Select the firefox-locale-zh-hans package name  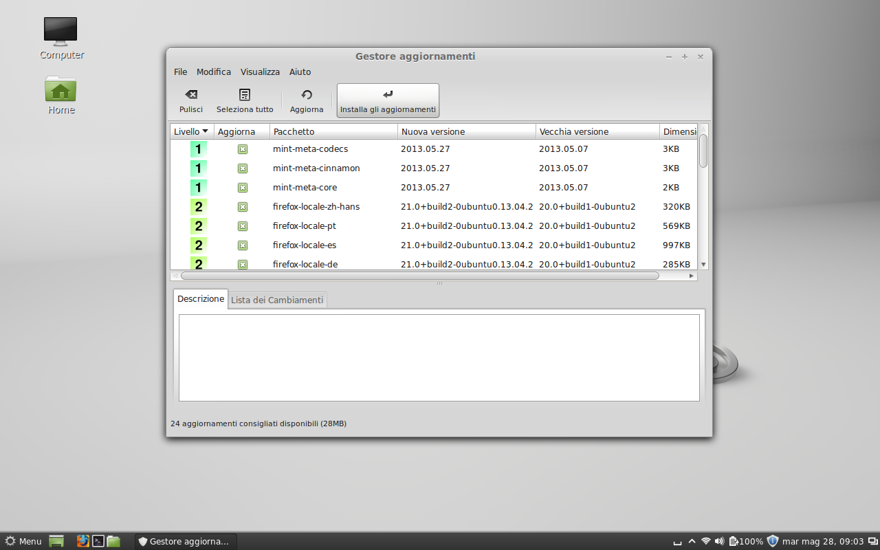[x=316, y=207]
